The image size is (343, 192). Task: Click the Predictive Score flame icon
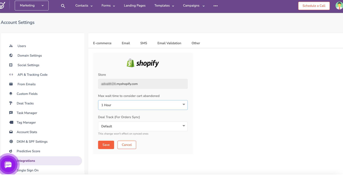pyautogui.click(x=11, y=151)
